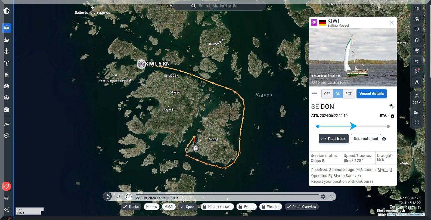Click the lighthouse icon in left sidebar
This screenshot has height=220, width=431.
click(7, 63)
